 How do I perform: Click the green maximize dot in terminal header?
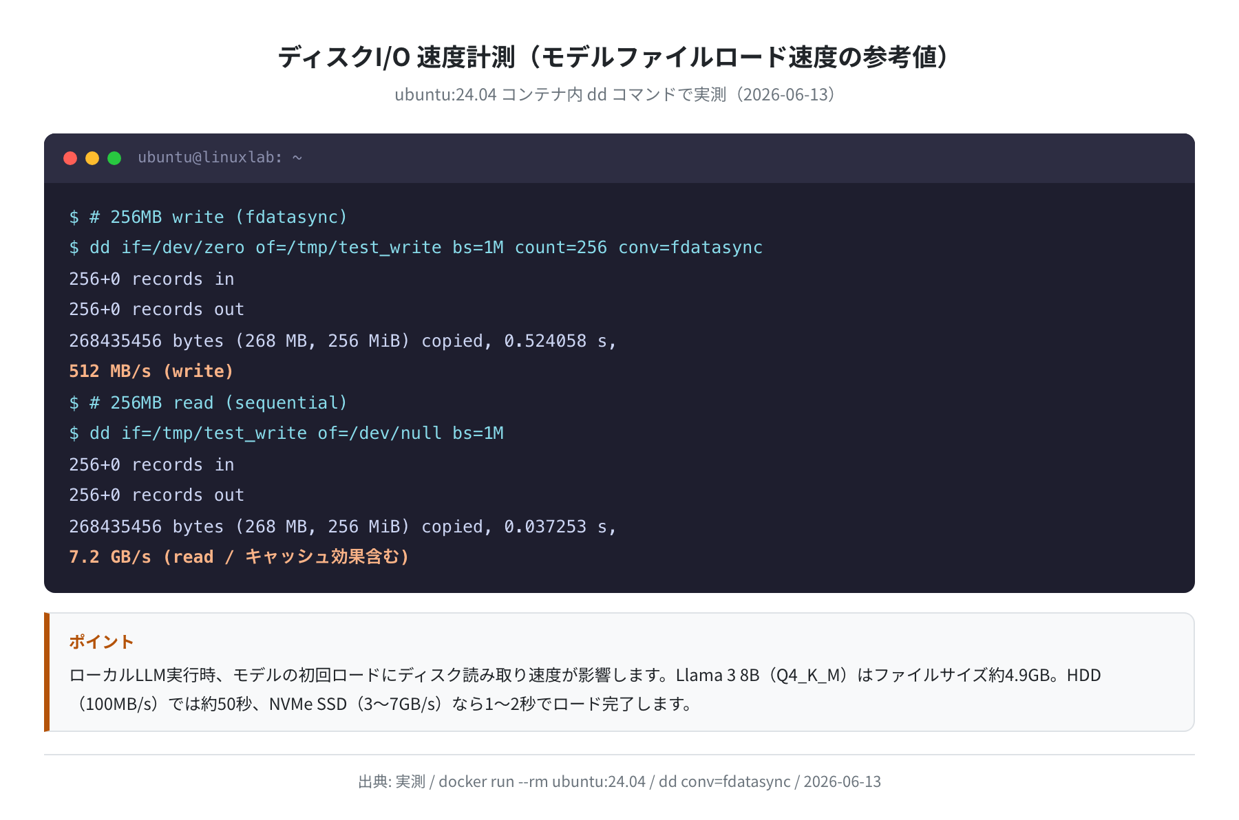114,158
